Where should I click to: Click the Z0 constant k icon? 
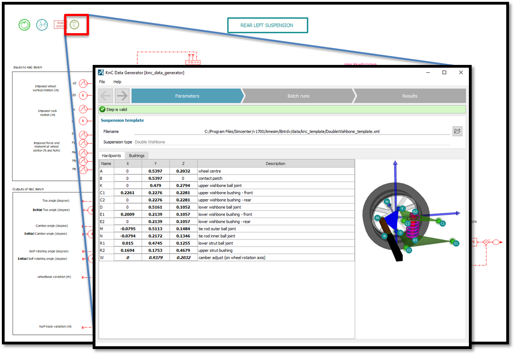click(x=83, y=95)
